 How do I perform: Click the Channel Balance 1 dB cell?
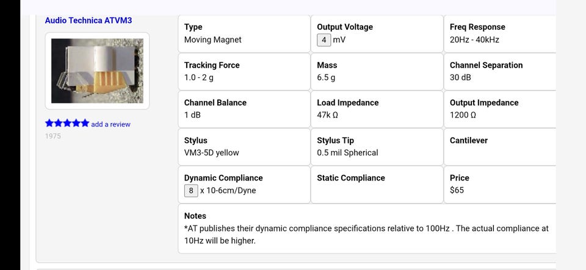[244, 109]
